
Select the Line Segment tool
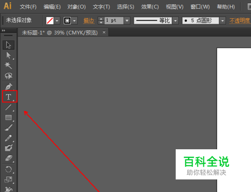pos(9,107)
